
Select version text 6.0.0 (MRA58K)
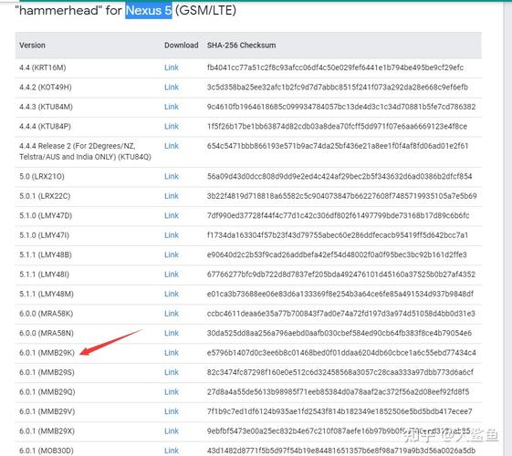coord(46,314)
